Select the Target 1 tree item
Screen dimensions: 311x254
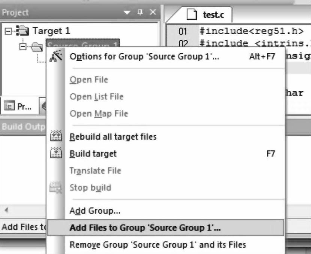tap(51, 31)
